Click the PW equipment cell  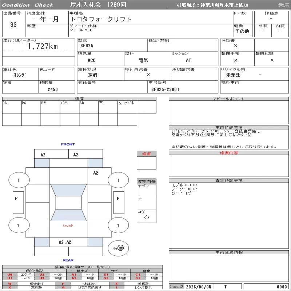(50, 107)
